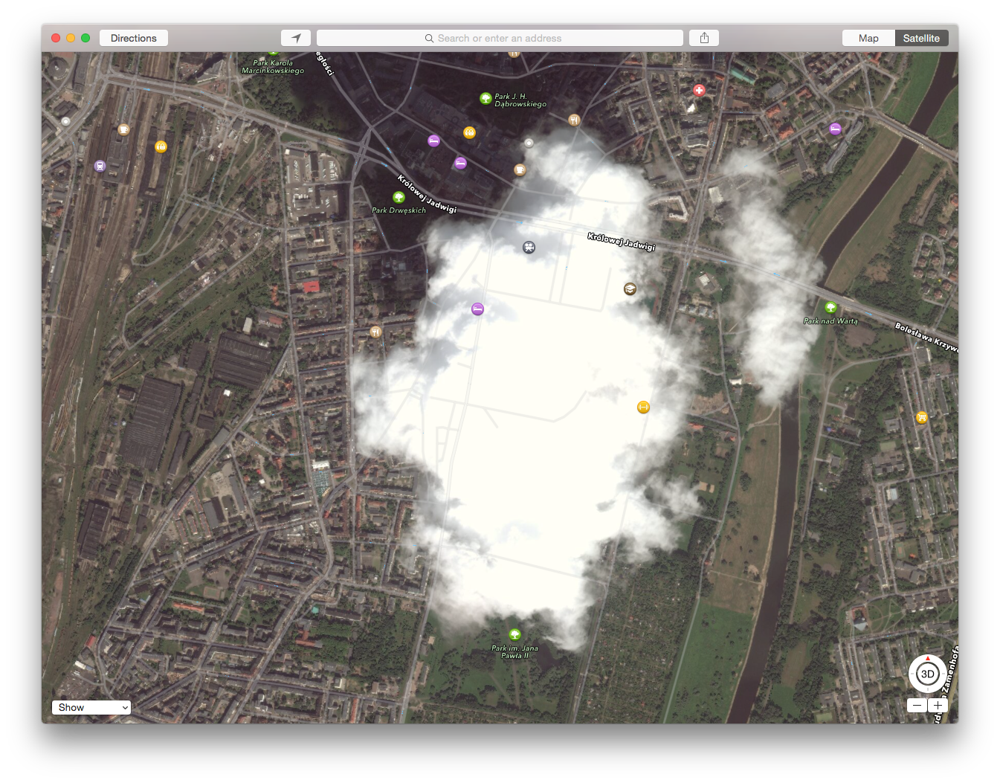
Task: Click the hotel marker left of the Dąbrowskiego shopping marker
Action: [433, 141]
